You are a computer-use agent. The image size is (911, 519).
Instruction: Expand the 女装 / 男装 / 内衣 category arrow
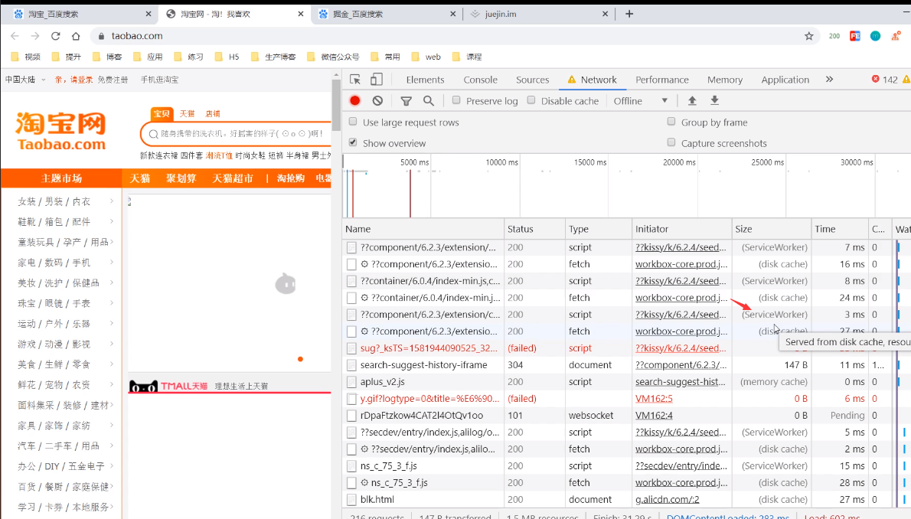[112, 201]
